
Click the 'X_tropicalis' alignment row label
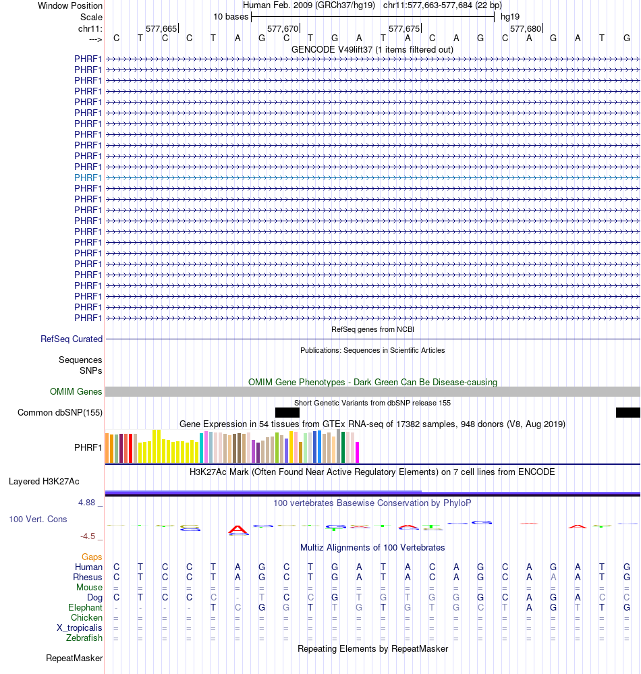[x=80, y=628]
